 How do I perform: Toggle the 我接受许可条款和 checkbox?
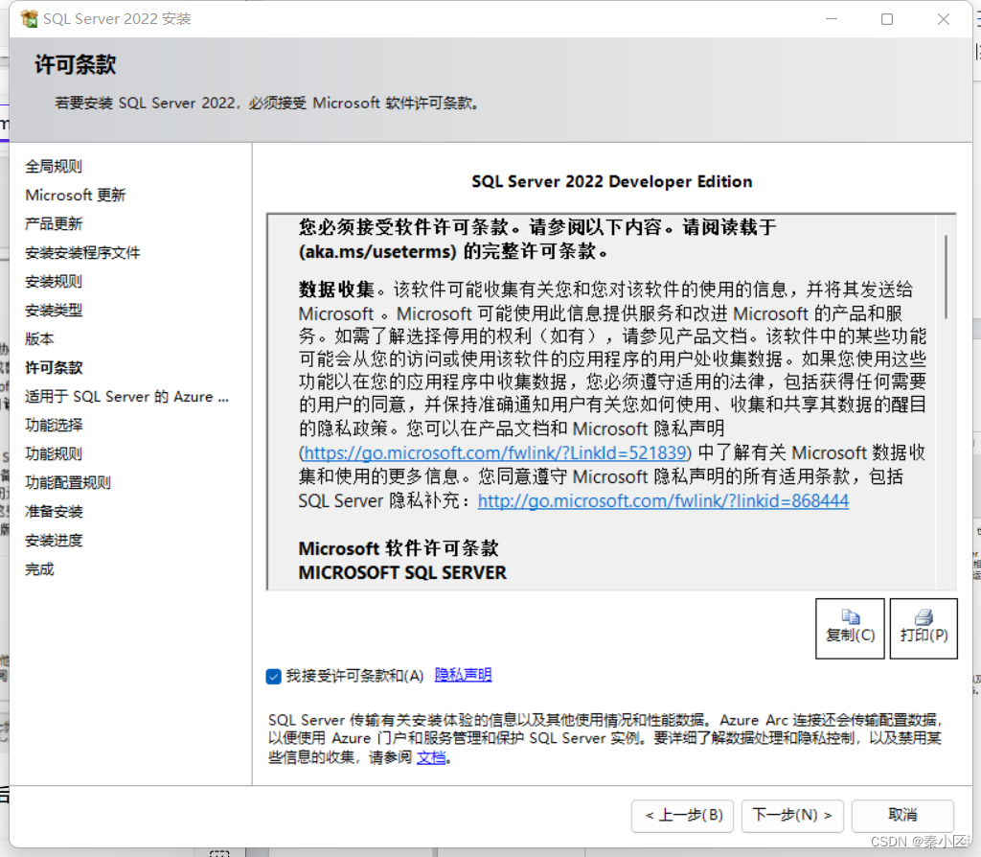273,676
